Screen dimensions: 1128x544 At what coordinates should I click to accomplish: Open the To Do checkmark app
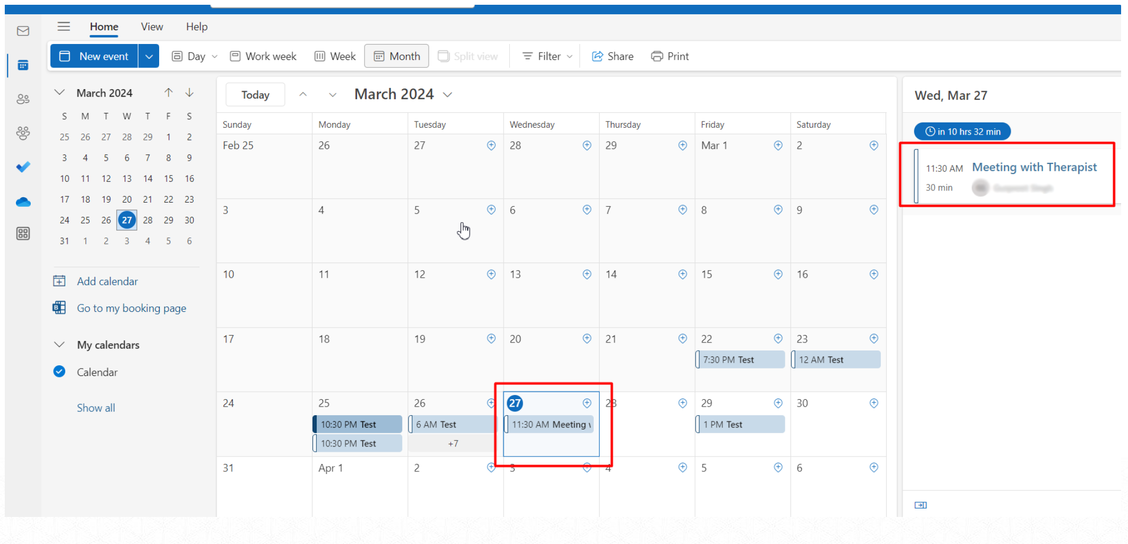click(23, 167)
